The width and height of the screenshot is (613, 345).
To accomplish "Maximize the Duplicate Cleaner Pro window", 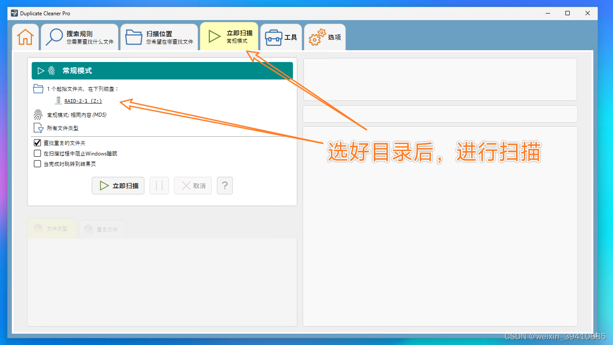I will pos(568,13).
